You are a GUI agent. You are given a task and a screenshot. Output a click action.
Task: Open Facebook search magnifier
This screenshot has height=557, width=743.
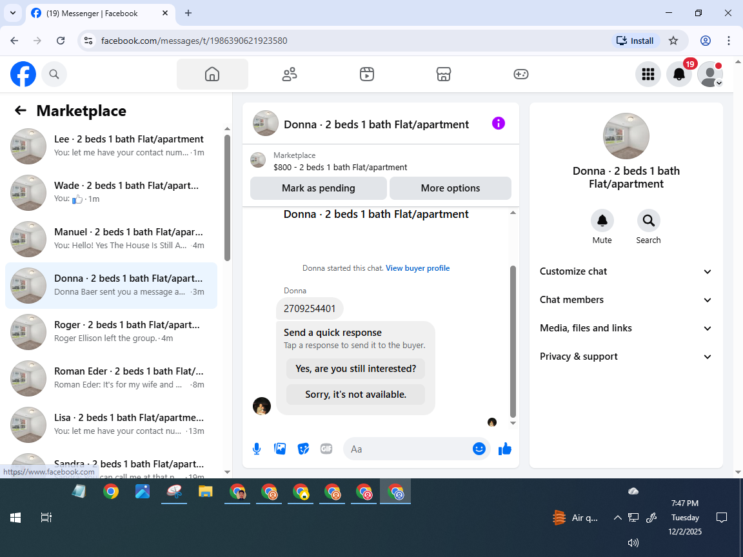tap(54, 74)
